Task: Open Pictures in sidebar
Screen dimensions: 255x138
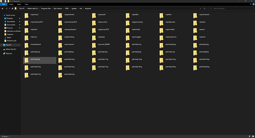Action: pyautogui.click(x=10, y=28)
